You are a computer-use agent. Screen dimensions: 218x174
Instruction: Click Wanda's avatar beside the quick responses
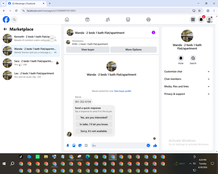(69, 134)
